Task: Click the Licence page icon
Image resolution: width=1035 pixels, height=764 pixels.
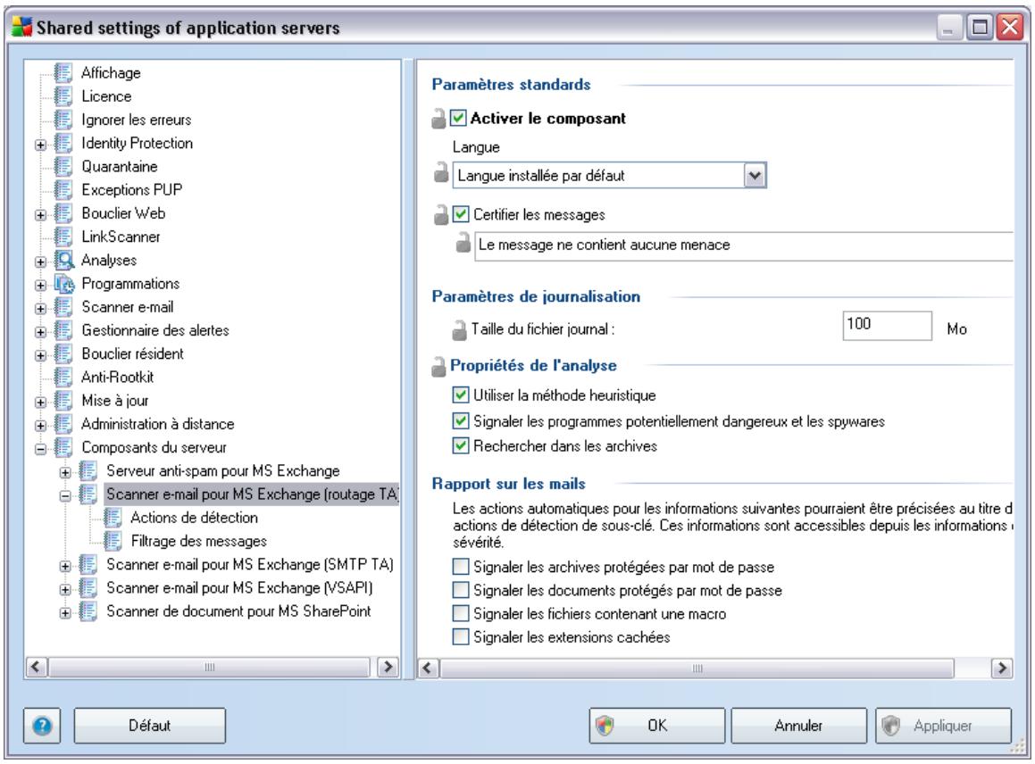Action: (x=63, y=96)
